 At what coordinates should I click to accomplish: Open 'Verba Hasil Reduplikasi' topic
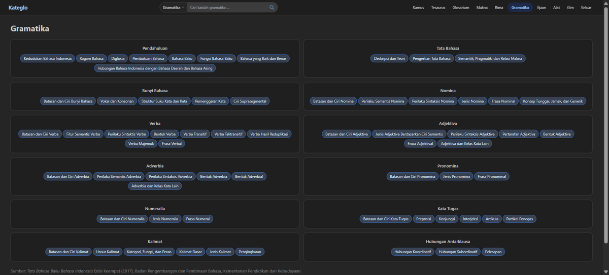point(269,134)
